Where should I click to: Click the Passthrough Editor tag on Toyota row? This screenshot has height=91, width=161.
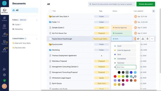click(x=101, y=39)
